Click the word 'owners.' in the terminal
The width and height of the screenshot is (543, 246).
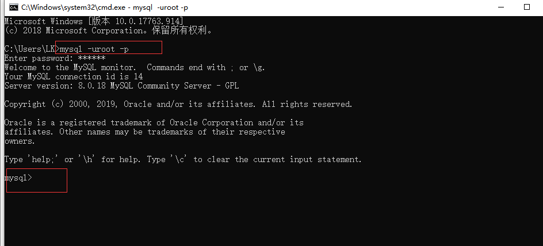(x=20, y=141)
